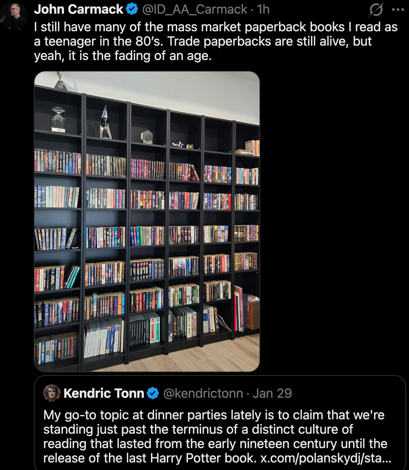This screenshot has height=470, width=409.
Task: Open the @ID_AA_Carmack handle link
Action: coord(195,9)
